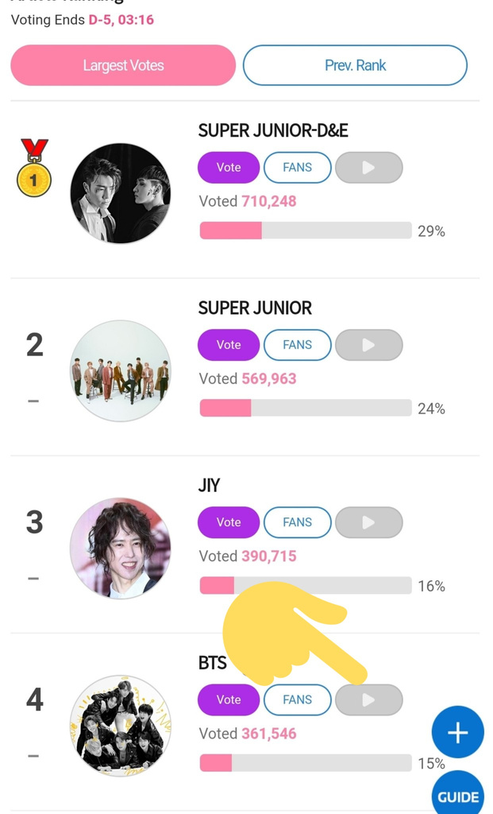The height and width of the screenshot is (814, 493).
Task: Vote for JIY
Action: 229,522
